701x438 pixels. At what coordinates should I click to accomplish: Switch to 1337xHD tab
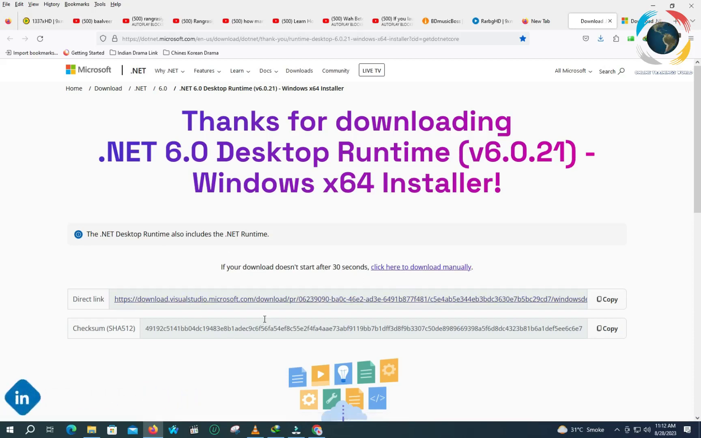click(43, 21)
